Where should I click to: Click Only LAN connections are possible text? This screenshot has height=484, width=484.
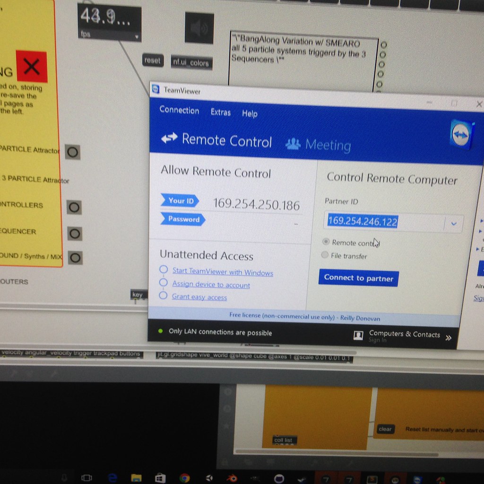[220, 332]
